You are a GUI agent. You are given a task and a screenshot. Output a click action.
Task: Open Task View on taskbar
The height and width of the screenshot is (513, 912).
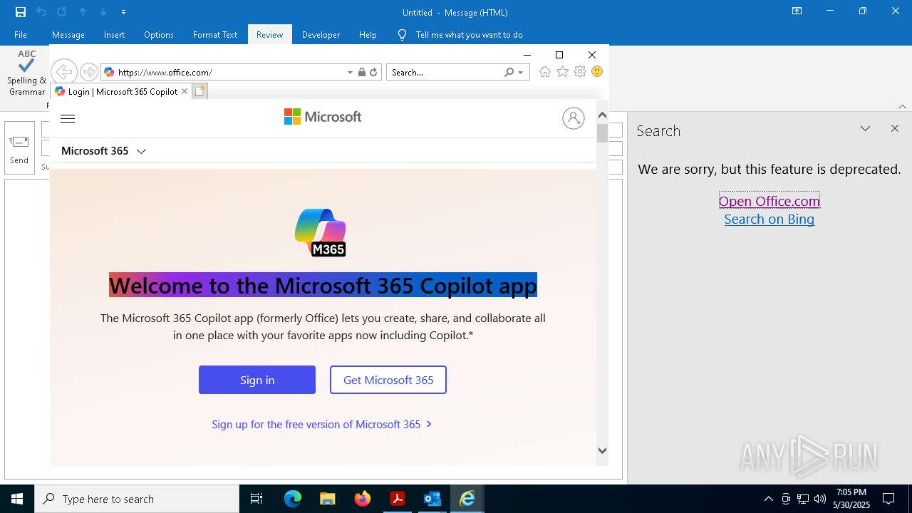point(256,499)
